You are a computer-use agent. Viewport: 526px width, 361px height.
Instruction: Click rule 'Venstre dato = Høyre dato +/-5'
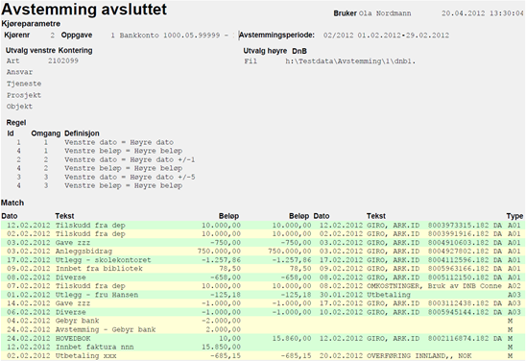[130, 178]
